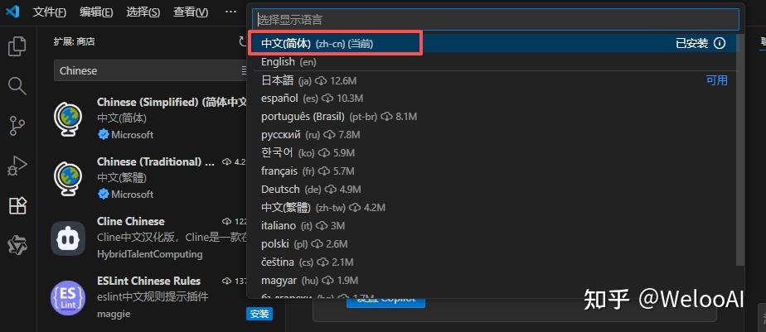Click the HybridTalentComputing publisher name
766x332 pixels.
(x=149, y=254)
